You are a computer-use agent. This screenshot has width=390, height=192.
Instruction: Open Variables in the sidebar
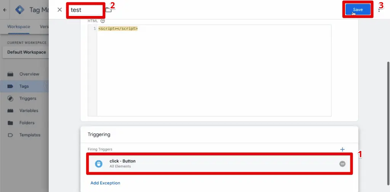[29, 111]
